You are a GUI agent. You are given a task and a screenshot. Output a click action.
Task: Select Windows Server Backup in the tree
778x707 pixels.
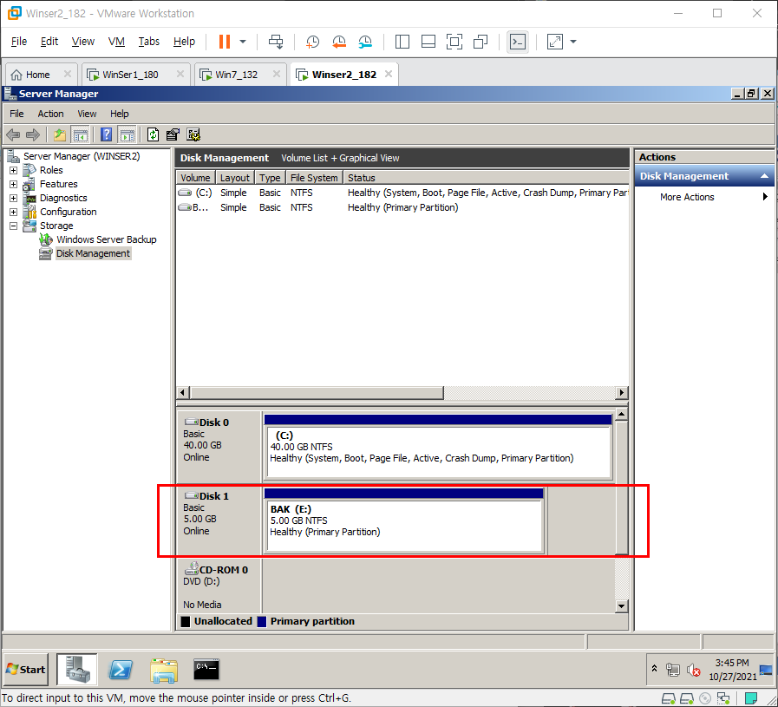pos(106,239)
